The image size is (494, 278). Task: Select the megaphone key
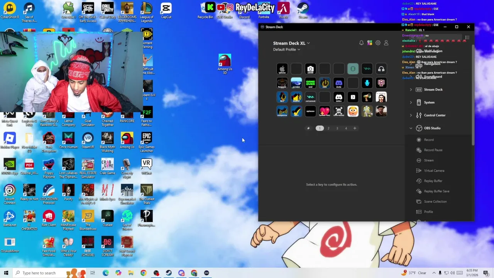coord(367,97)
